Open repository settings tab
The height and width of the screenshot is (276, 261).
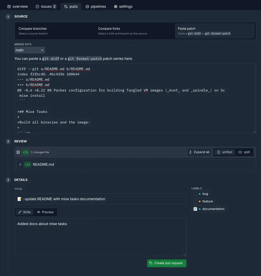(x=123, y=6)
